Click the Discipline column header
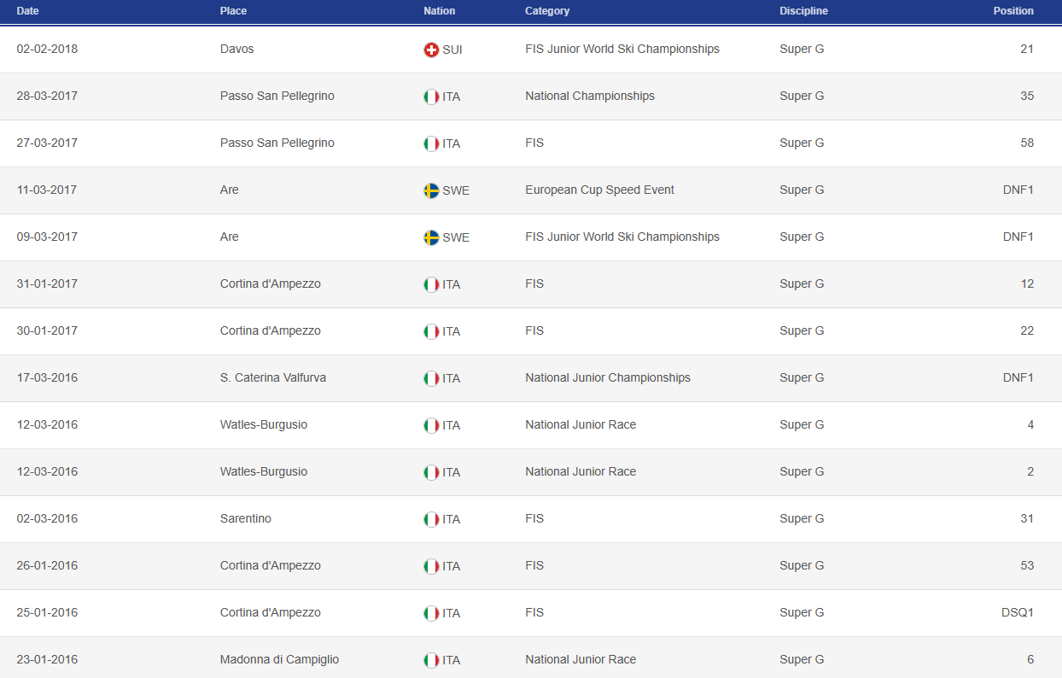1062x678 pixels. click(x=803, y=11)
